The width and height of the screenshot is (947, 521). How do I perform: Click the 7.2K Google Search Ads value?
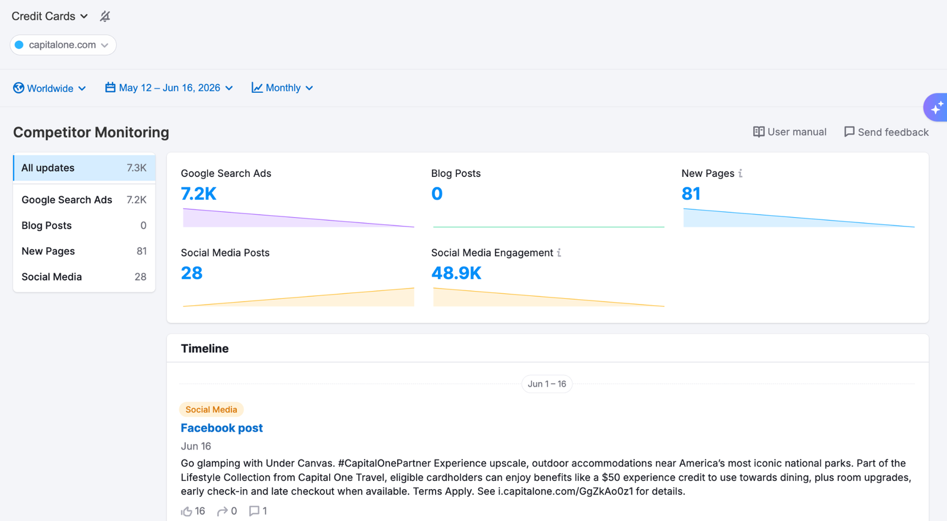coord(199,193)
